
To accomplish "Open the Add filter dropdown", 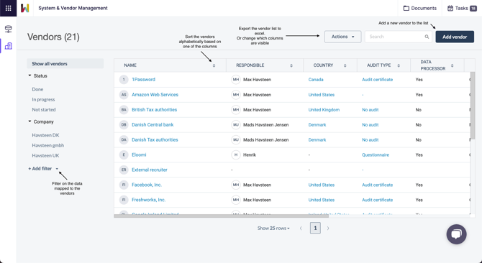I will click(x=43, y=169).
